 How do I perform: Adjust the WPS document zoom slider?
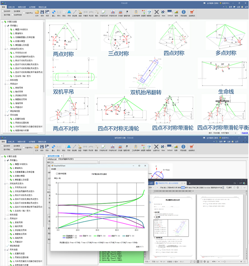click(225, 262)
